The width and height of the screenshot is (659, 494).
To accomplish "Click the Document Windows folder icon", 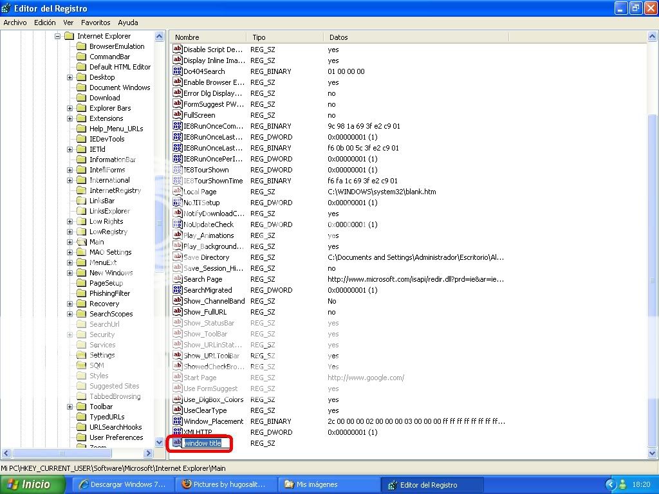I will [82, 87].
